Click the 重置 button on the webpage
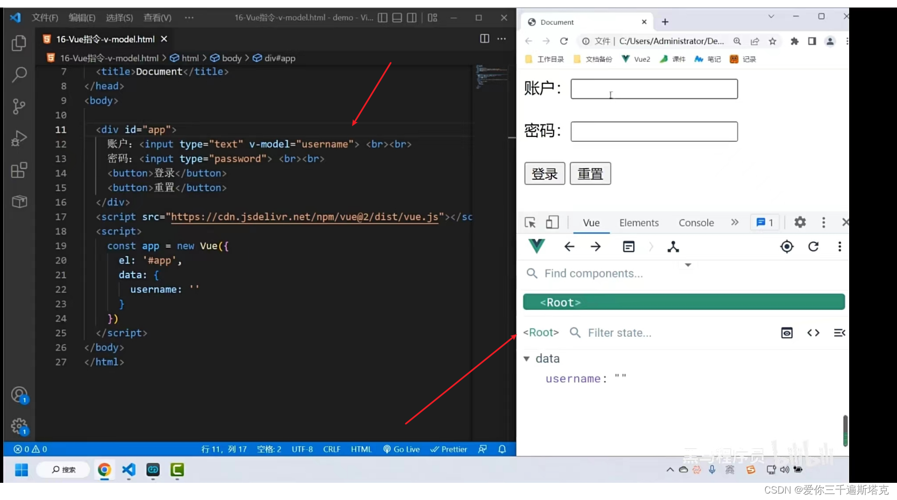Image resolution: width=897 pixels, height=500 pixels. pyautogui.click(x=590, y=173)
